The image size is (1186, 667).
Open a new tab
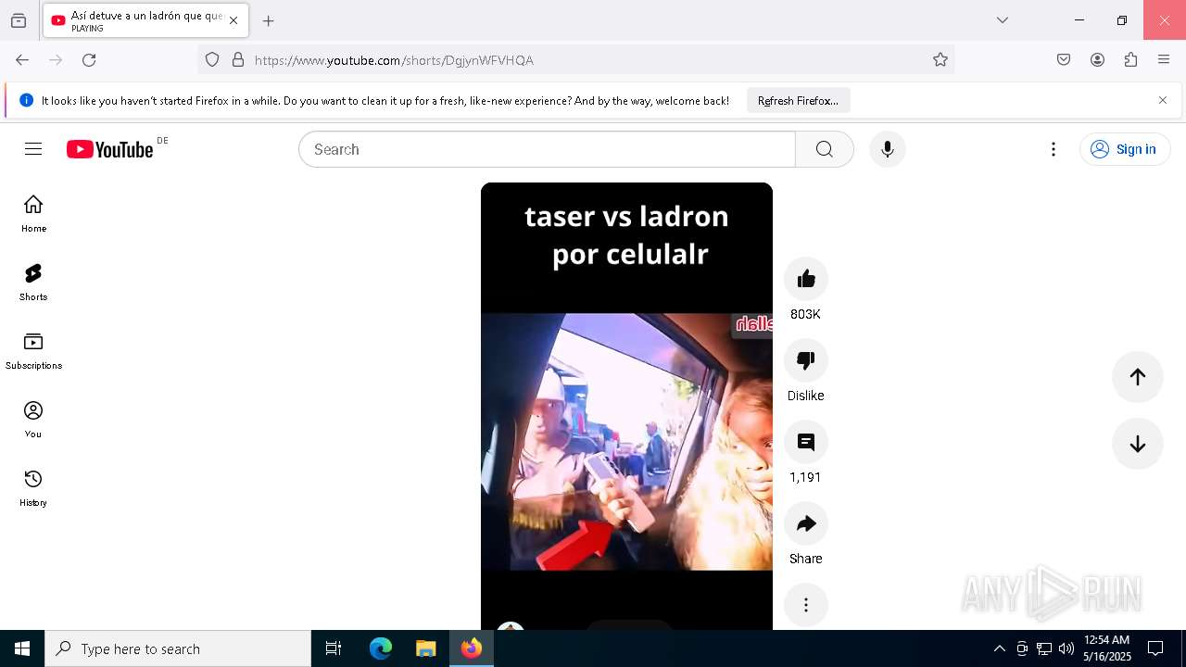pyautogui.click(x=269, y=20)
